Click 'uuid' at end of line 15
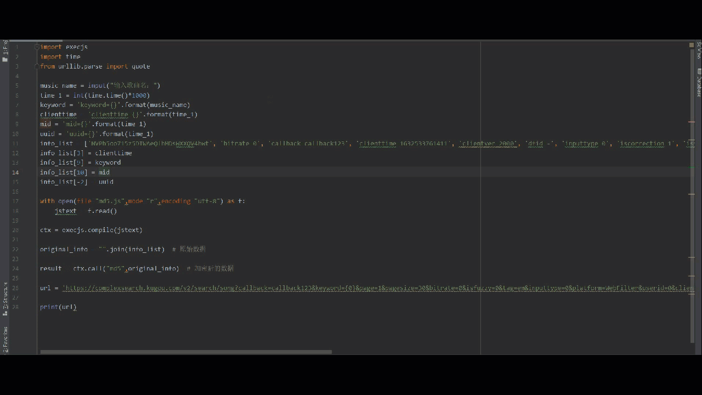Viewport: 702px width, 395px height. tap(106, 182)
